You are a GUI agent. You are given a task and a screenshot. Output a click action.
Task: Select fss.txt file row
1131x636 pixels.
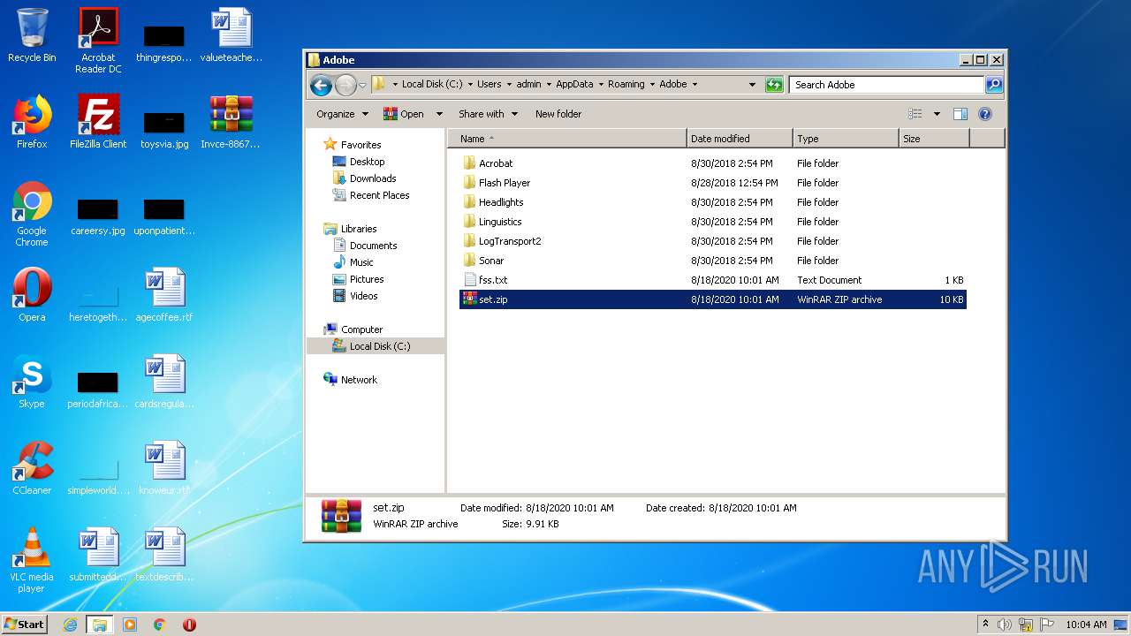[713, 280]
